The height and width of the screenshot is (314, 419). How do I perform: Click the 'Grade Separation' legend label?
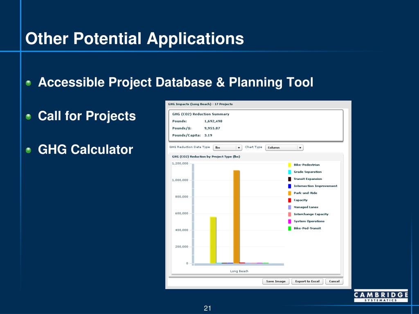(308, 172)
